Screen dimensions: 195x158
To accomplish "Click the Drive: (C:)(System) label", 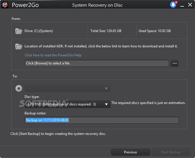I will [x=39, y=31].
